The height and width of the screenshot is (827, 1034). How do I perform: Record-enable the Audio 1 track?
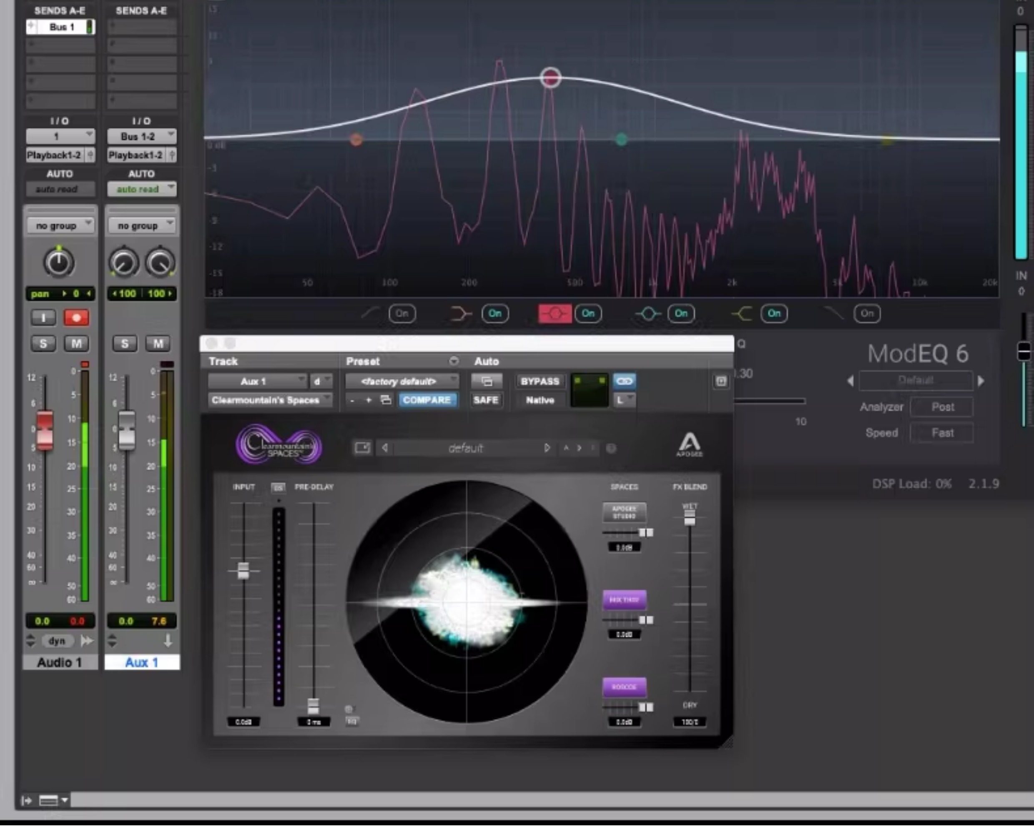point(76,317)
